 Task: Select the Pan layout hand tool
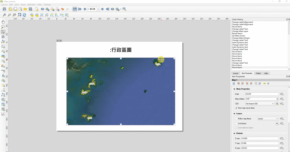pos(3,22)
